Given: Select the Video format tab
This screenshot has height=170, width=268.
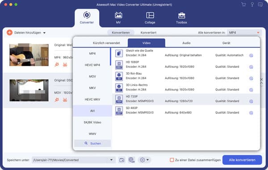Looking at the screenshot, I should coord(147,43).
